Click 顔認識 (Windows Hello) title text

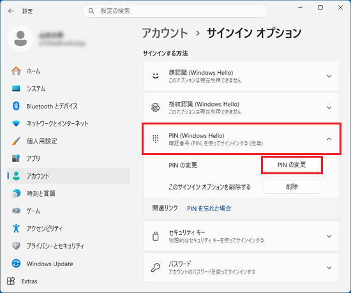click(x=201, y=73)
